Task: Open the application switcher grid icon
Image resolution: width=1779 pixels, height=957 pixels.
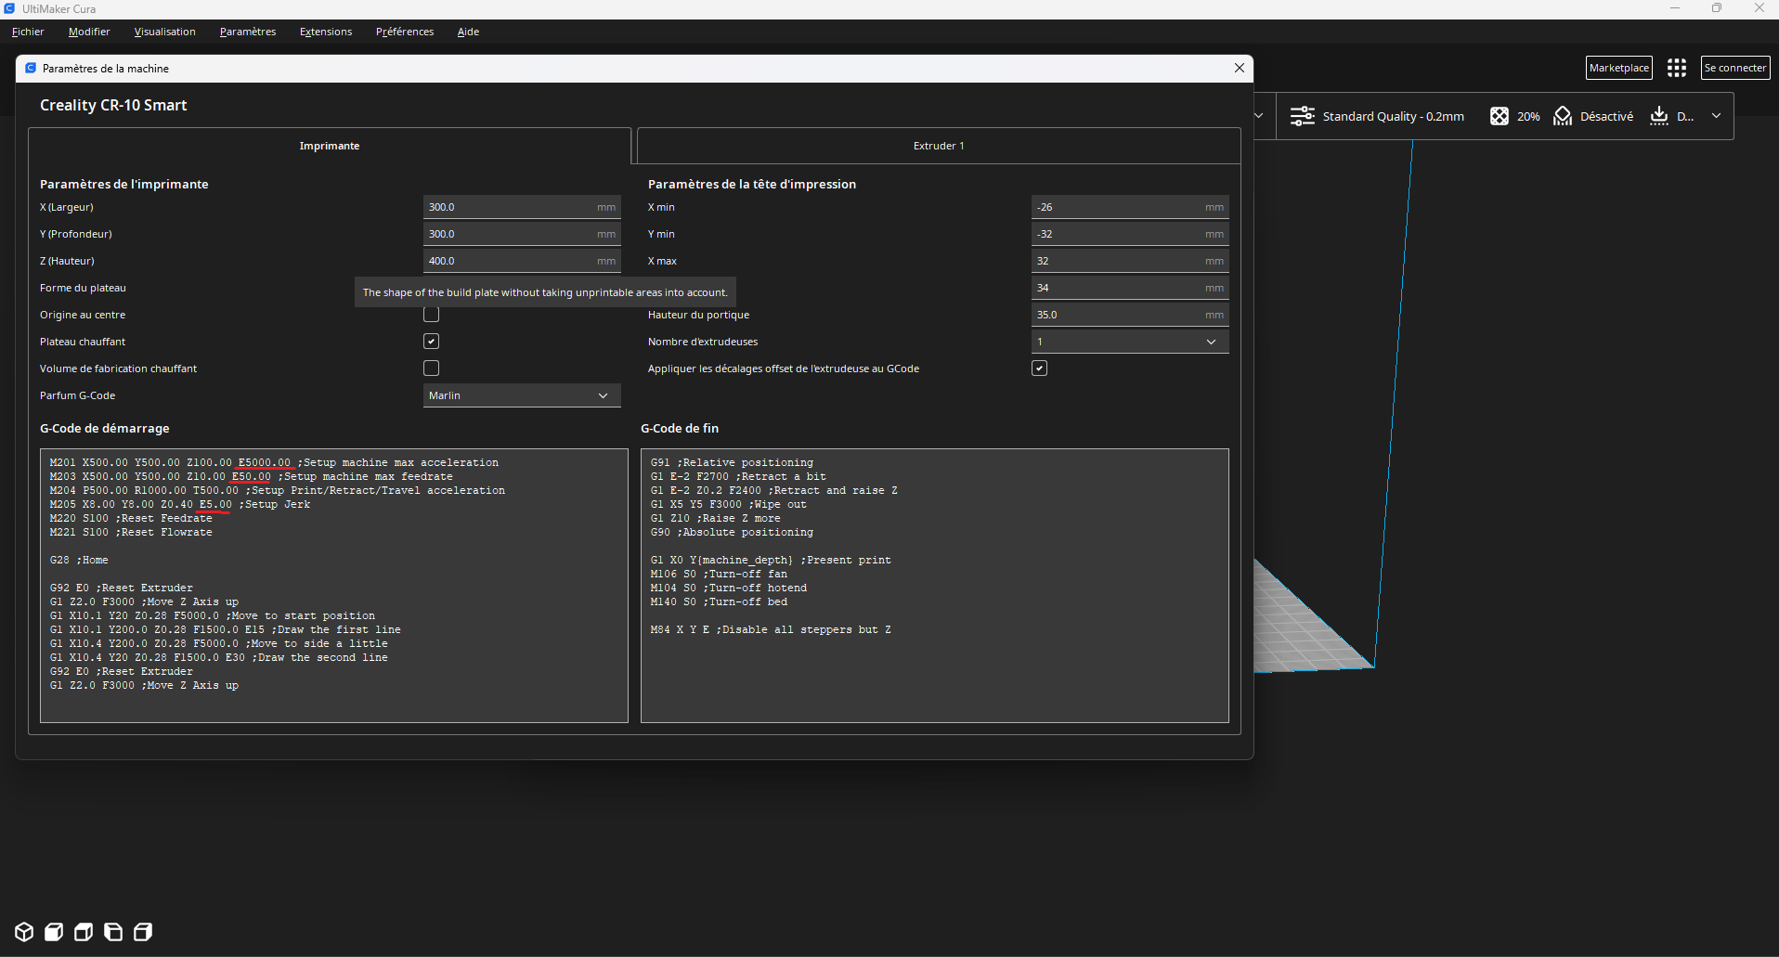Action: (x=1676, y=68)
